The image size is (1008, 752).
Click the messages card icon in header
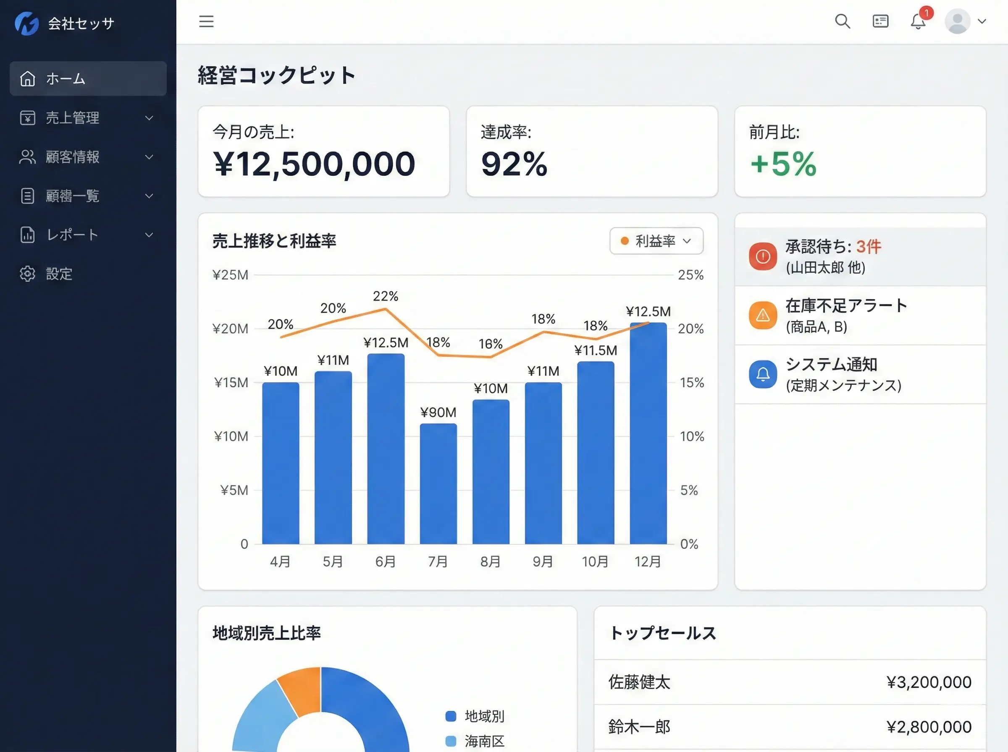(879, 21)
